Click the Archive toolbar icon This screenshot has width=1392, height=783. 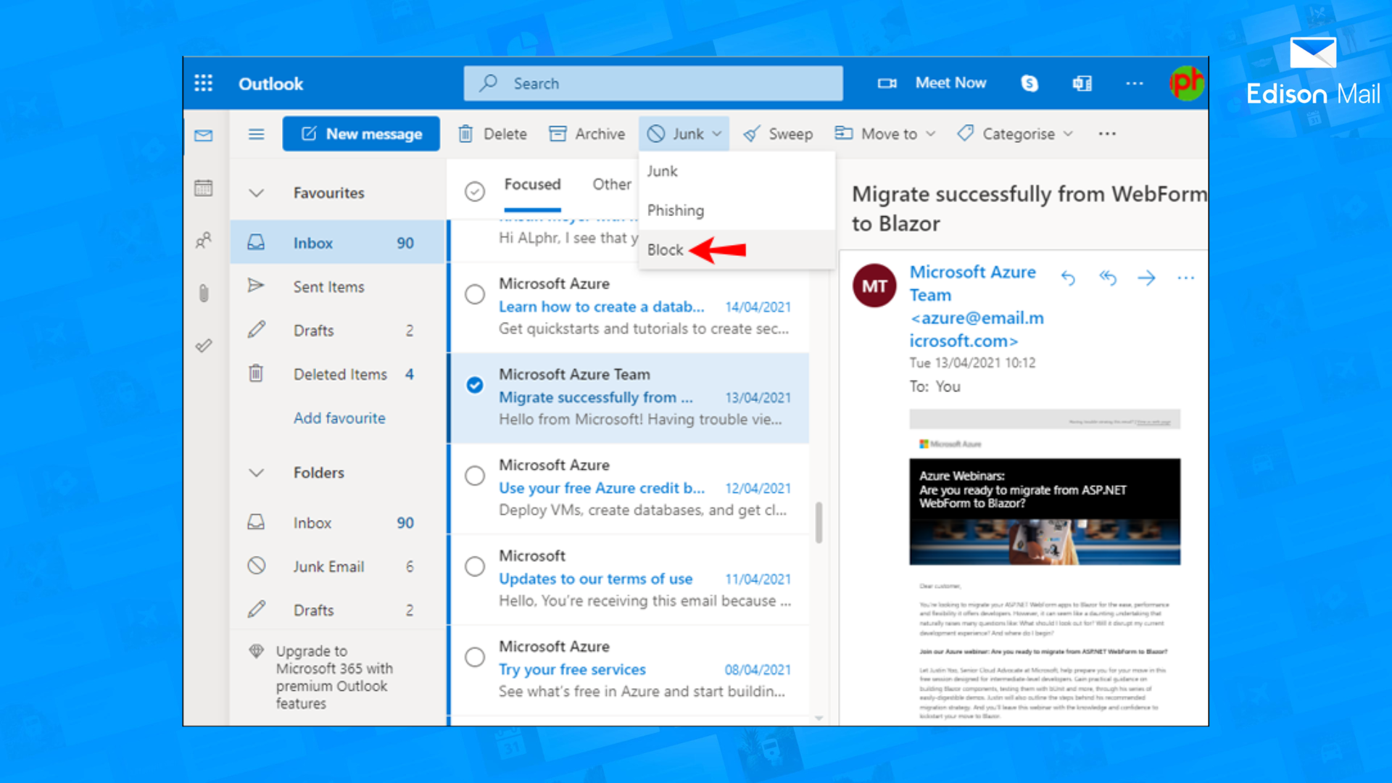[558, 133]
